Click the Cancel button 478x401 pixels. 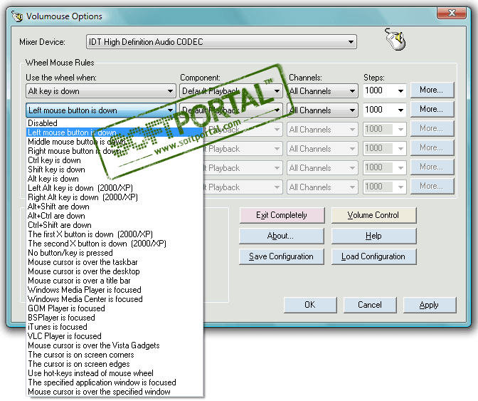click(370, 305)
